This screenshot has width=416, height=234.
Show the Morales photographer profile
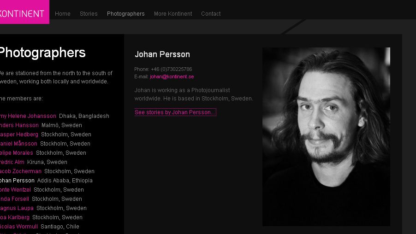point(17,153)
